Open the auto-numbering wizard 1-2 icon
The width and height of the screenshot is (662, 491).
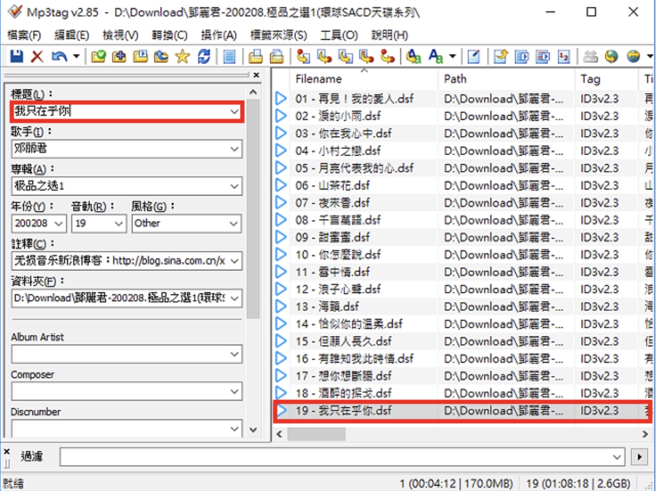coord(564,56)
